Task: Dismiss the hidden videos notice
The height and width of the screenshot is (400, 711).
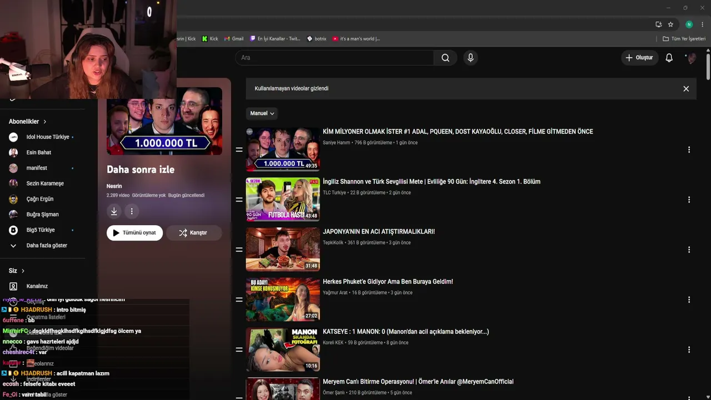Action: point(686,89)
